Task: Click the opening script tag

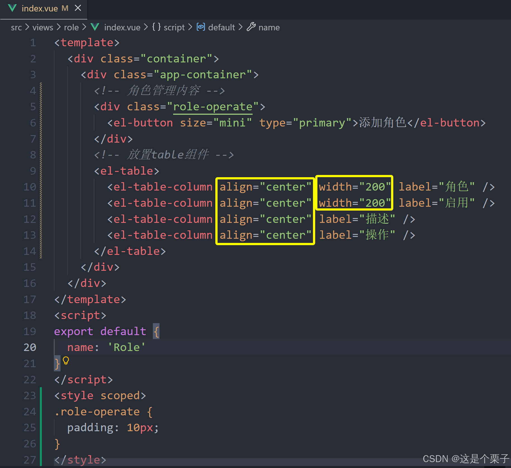Action: [80, 315]
